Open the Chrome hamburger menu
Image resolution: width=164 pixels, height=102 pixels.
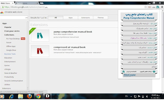162,7
